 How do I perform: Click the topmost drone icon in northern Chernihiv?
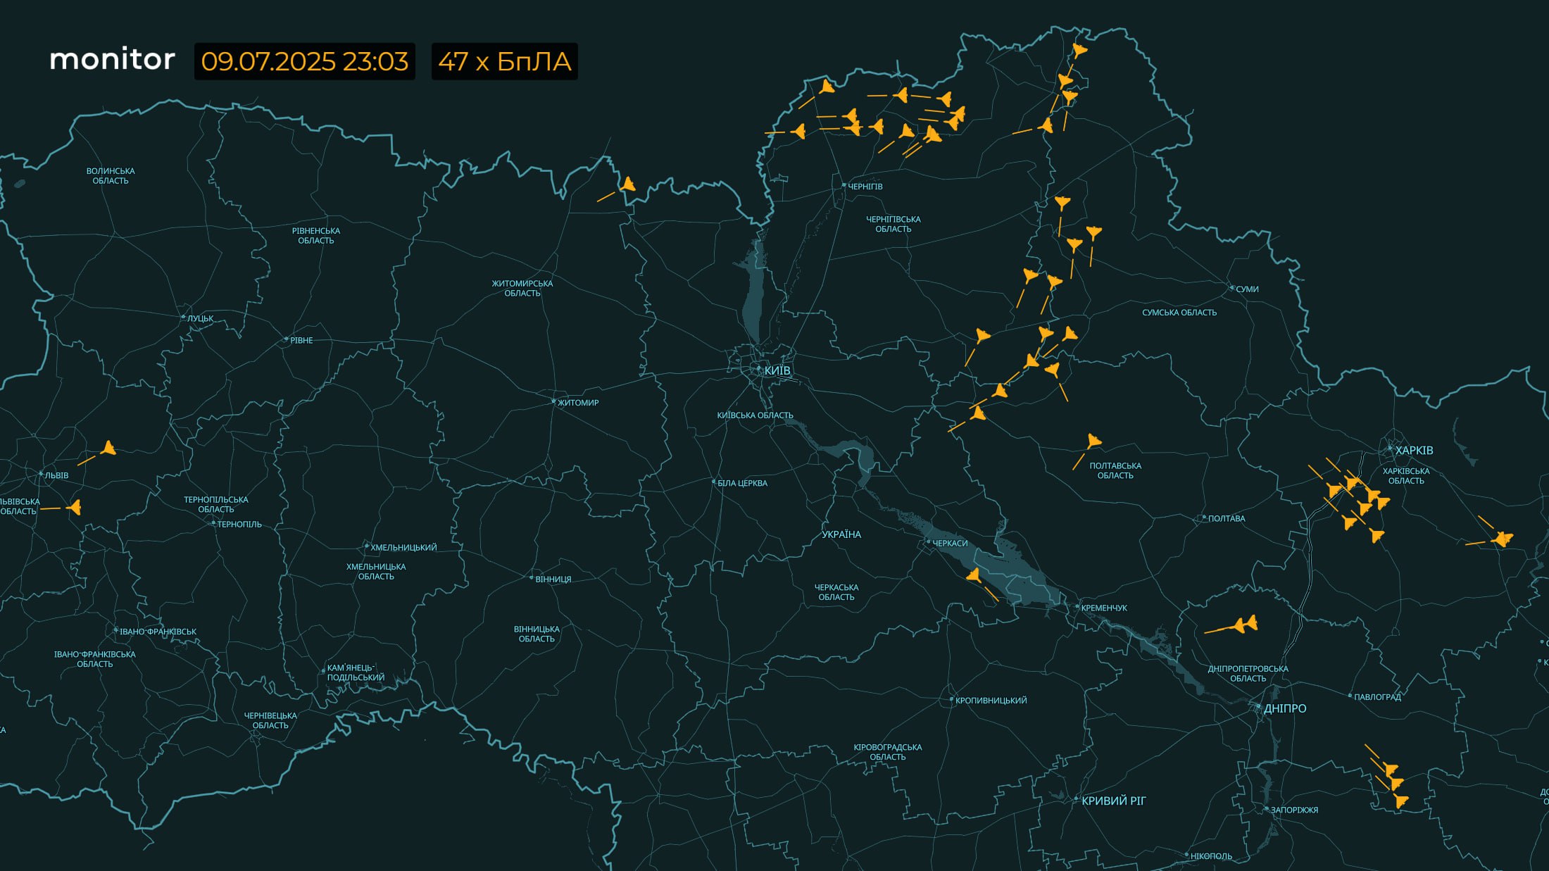pyautogui.click(x=1079, y=50)
